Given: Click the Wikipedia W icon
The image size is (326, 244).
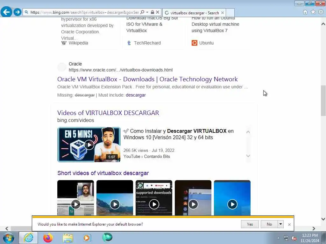Looking at the screenshot, I should [64, 43].
